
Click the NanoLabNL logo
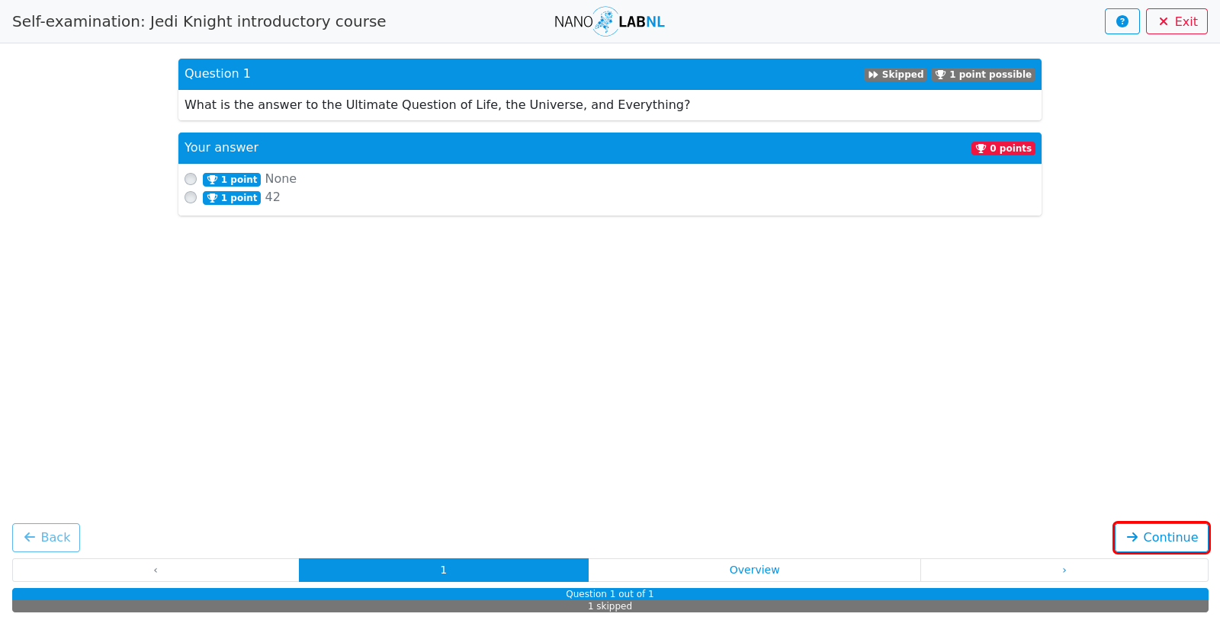[609, 21]
